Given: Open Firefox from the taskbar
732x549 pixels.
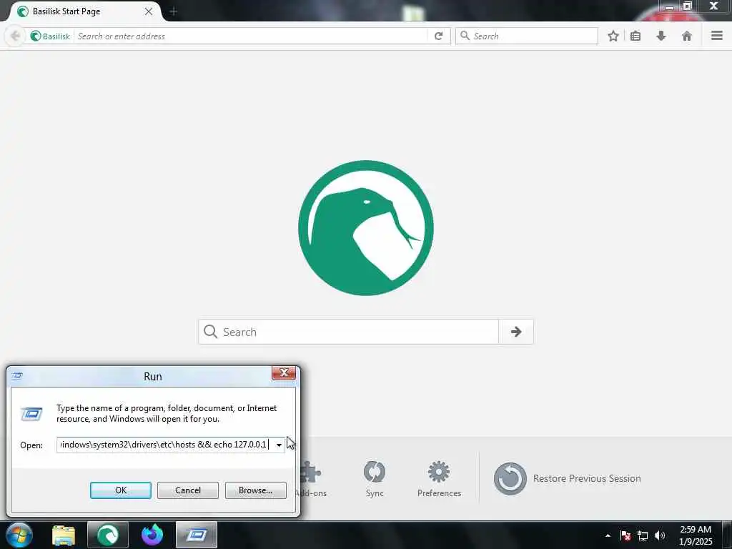Looking at the screenshot, I should (x=152, y=535).
